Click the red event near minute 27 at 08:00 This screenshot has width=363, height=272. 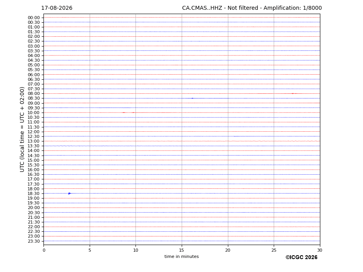click(x=293, y=93)
